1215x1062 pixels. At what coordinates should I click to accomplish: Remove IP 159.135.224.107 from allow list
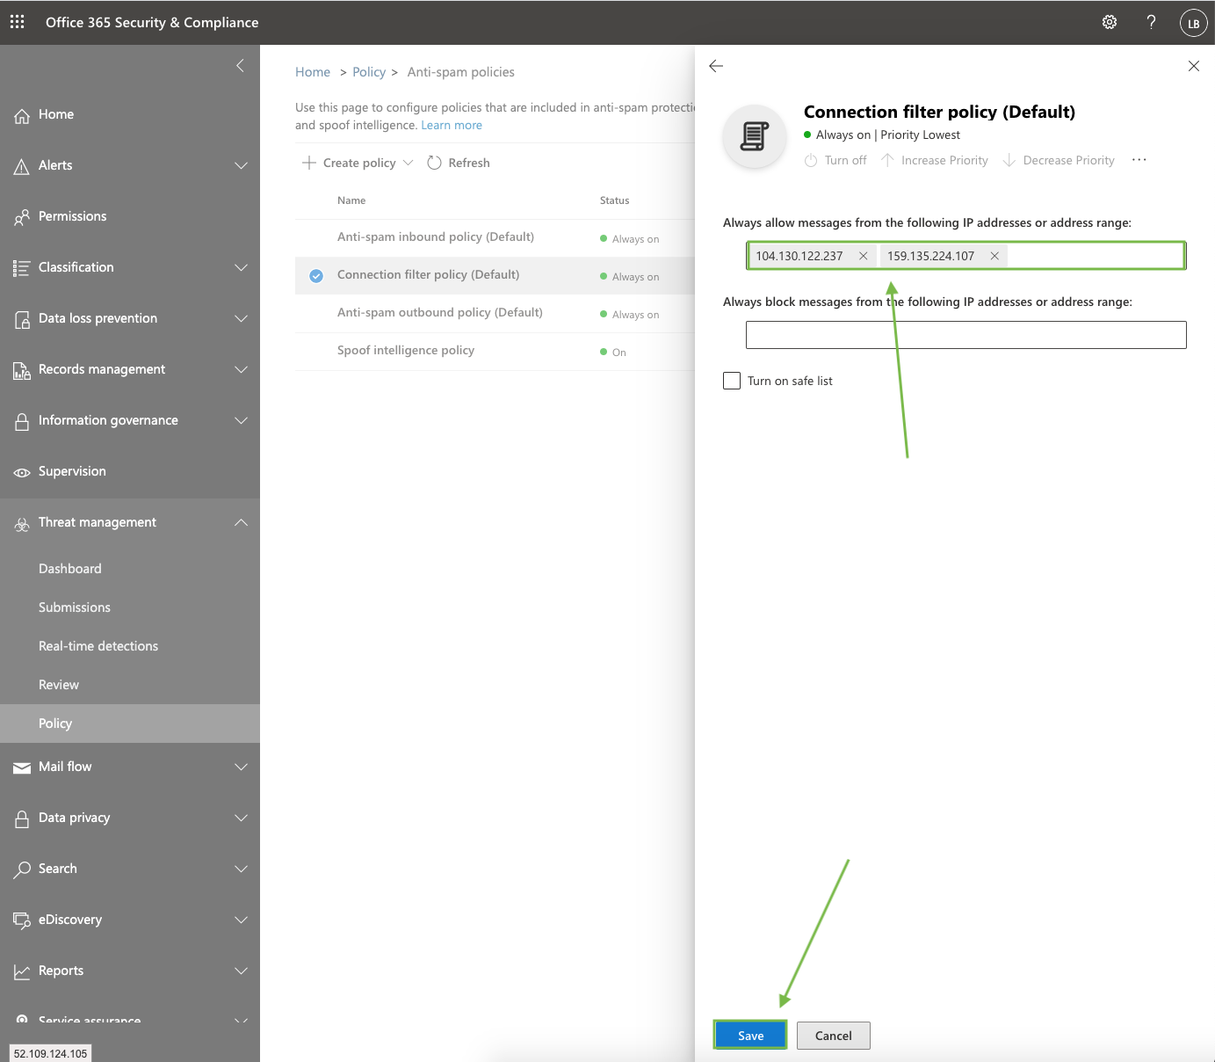(994, 256)
